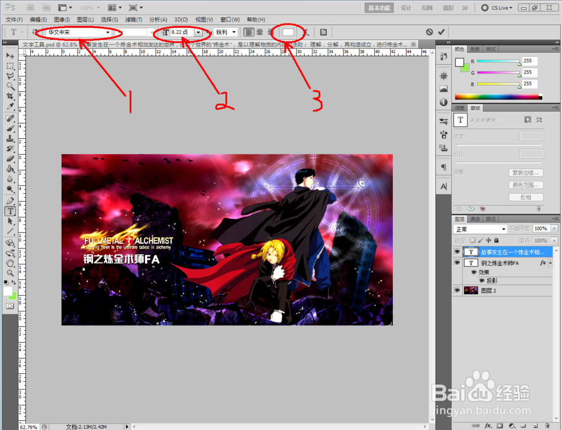Open the Histogram panel icon

tap(444, 89)
